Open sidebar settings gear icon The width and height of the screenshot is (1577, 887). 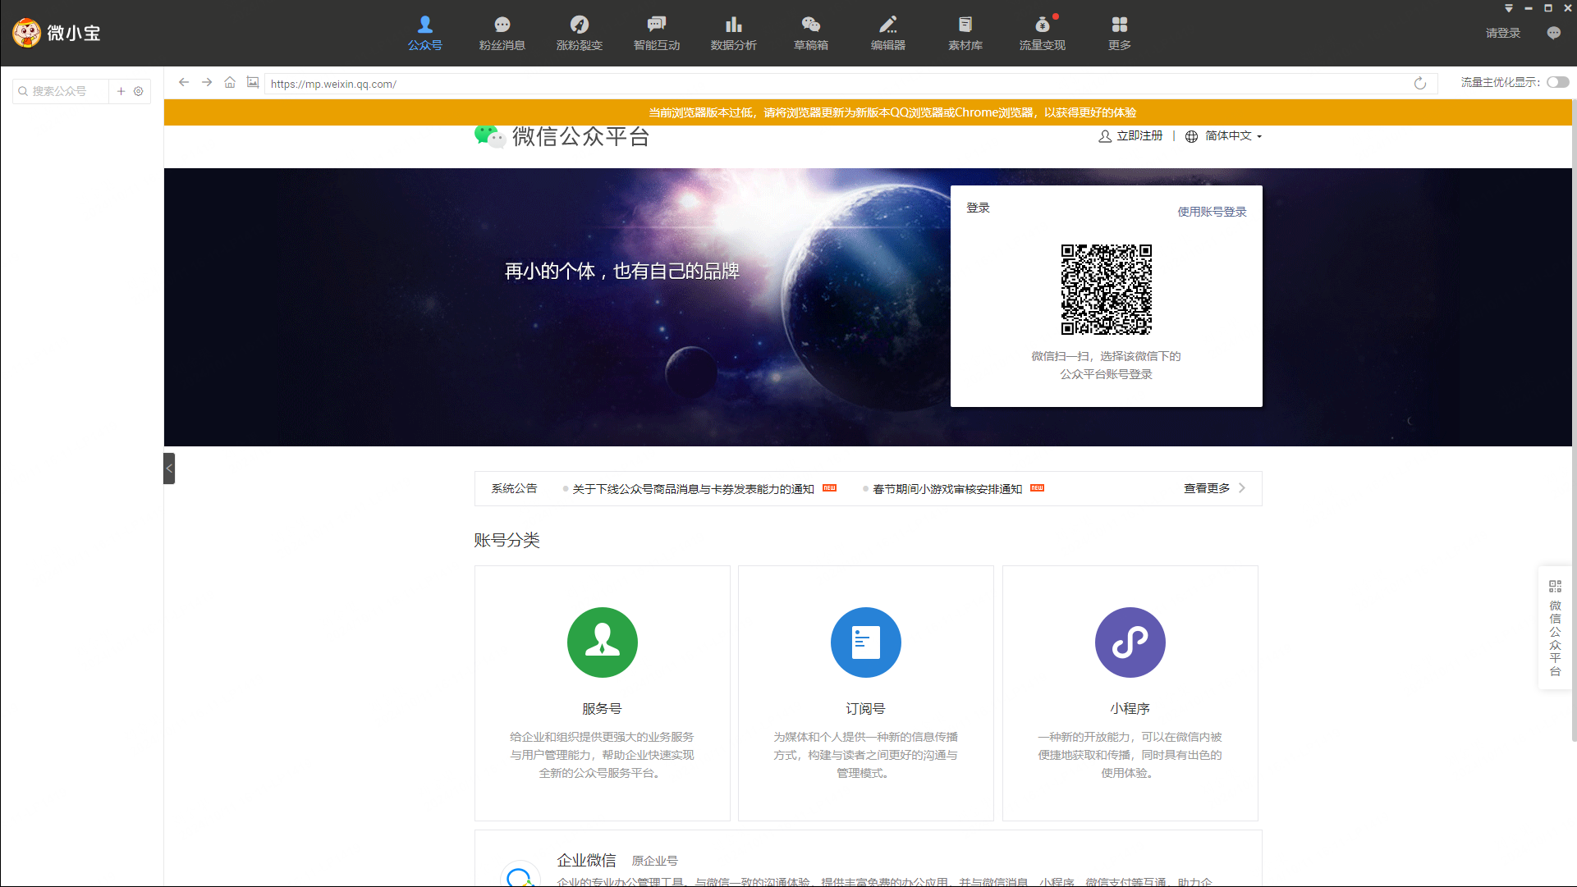tap(139, 91)
